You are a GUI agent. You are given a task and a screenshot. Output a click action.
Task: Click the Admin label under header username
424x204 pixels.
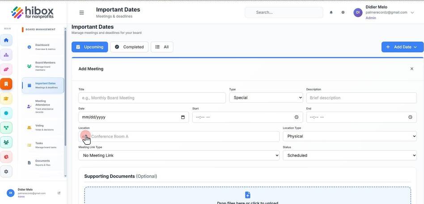pos(371,18)
